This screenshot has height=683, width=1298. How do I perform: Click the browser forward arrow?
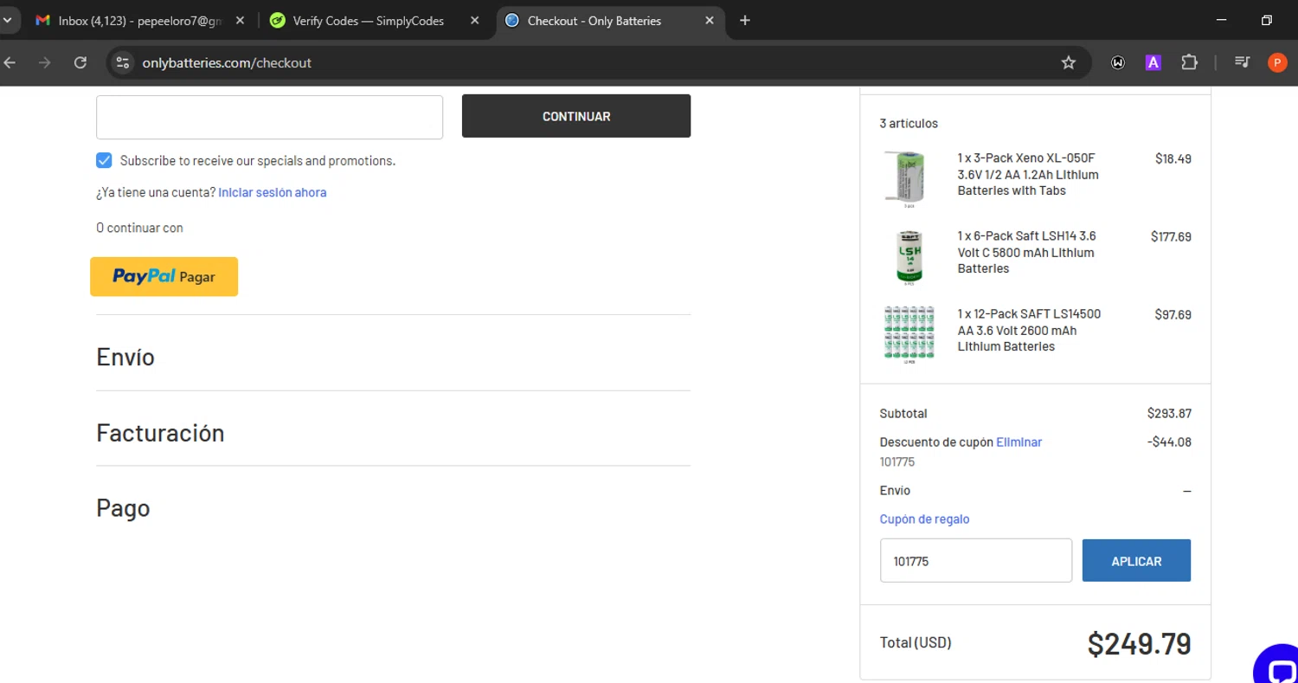45,62
